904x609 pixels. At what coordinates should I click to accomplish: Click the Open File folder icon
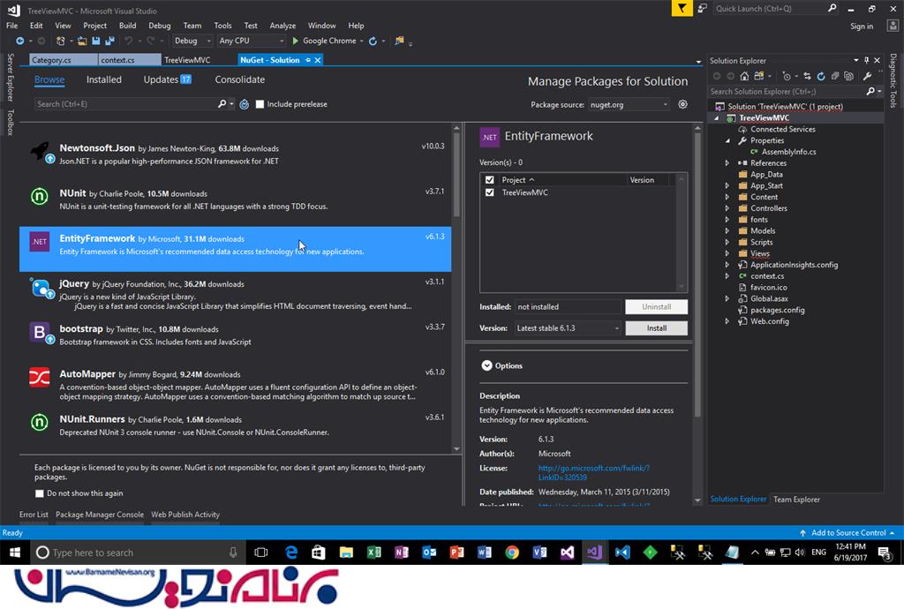pyautogui.click(x=82, y=41)
